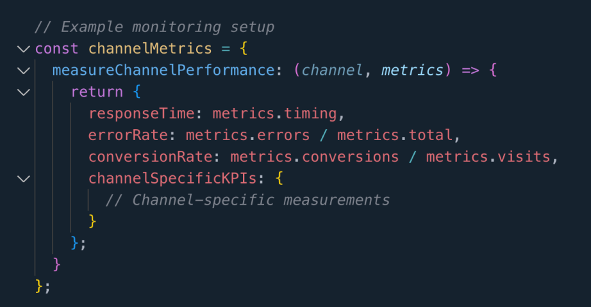Click the Example monitoring setup comment
This screenshot has width=591, height=307.
click(x=154, y=27)
